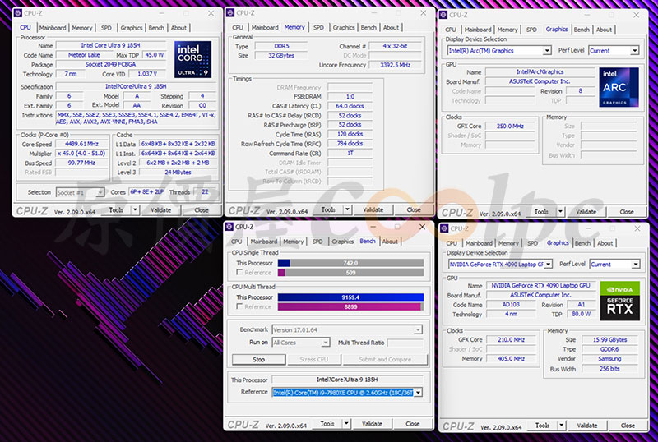This screenshot has height=442, width=658.
Task: Click processor Name field Intel Core Ultra 9 185H
Action: (x=111, y=45)
